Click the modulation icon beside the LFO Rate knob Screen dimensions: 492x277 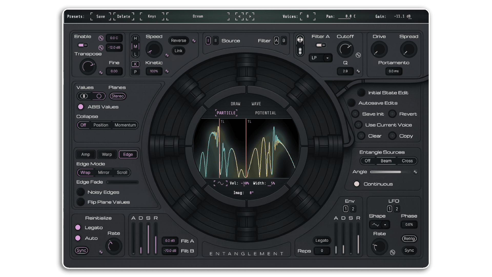coord(393,252)
